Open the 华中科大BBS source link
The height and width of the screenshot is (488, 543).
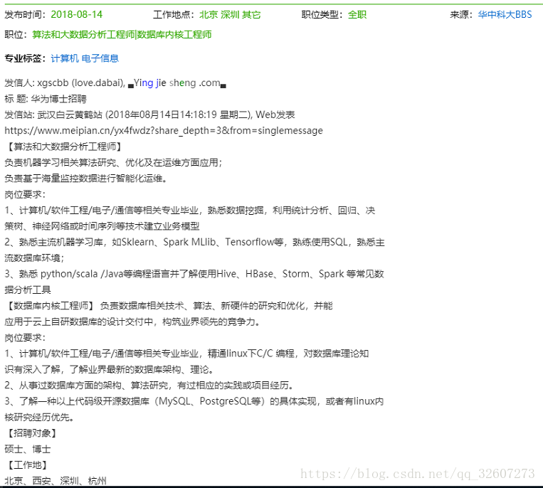coord(505,14)
